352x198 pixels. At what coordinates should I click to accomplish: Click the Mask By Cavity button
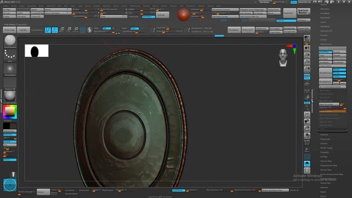point(329,104)
